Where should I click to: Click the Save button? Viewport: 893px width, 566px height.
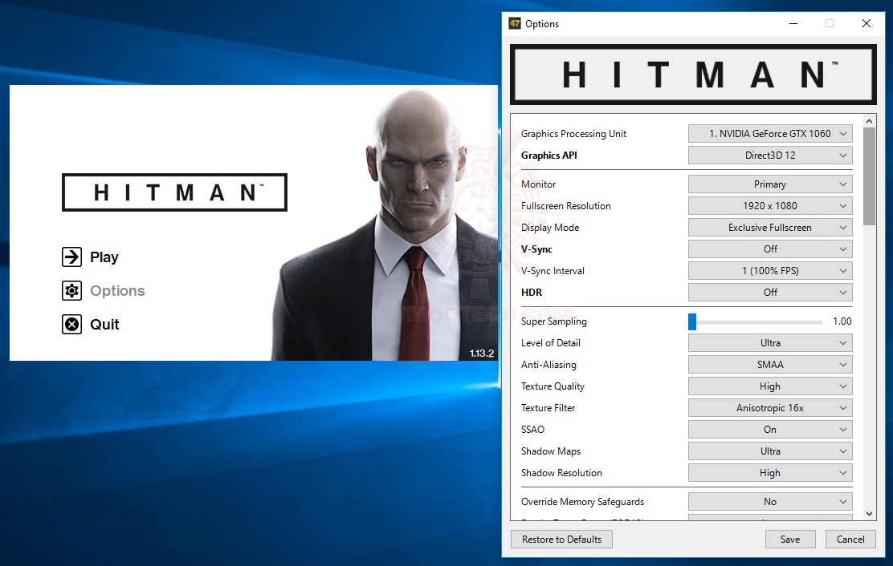790,539
